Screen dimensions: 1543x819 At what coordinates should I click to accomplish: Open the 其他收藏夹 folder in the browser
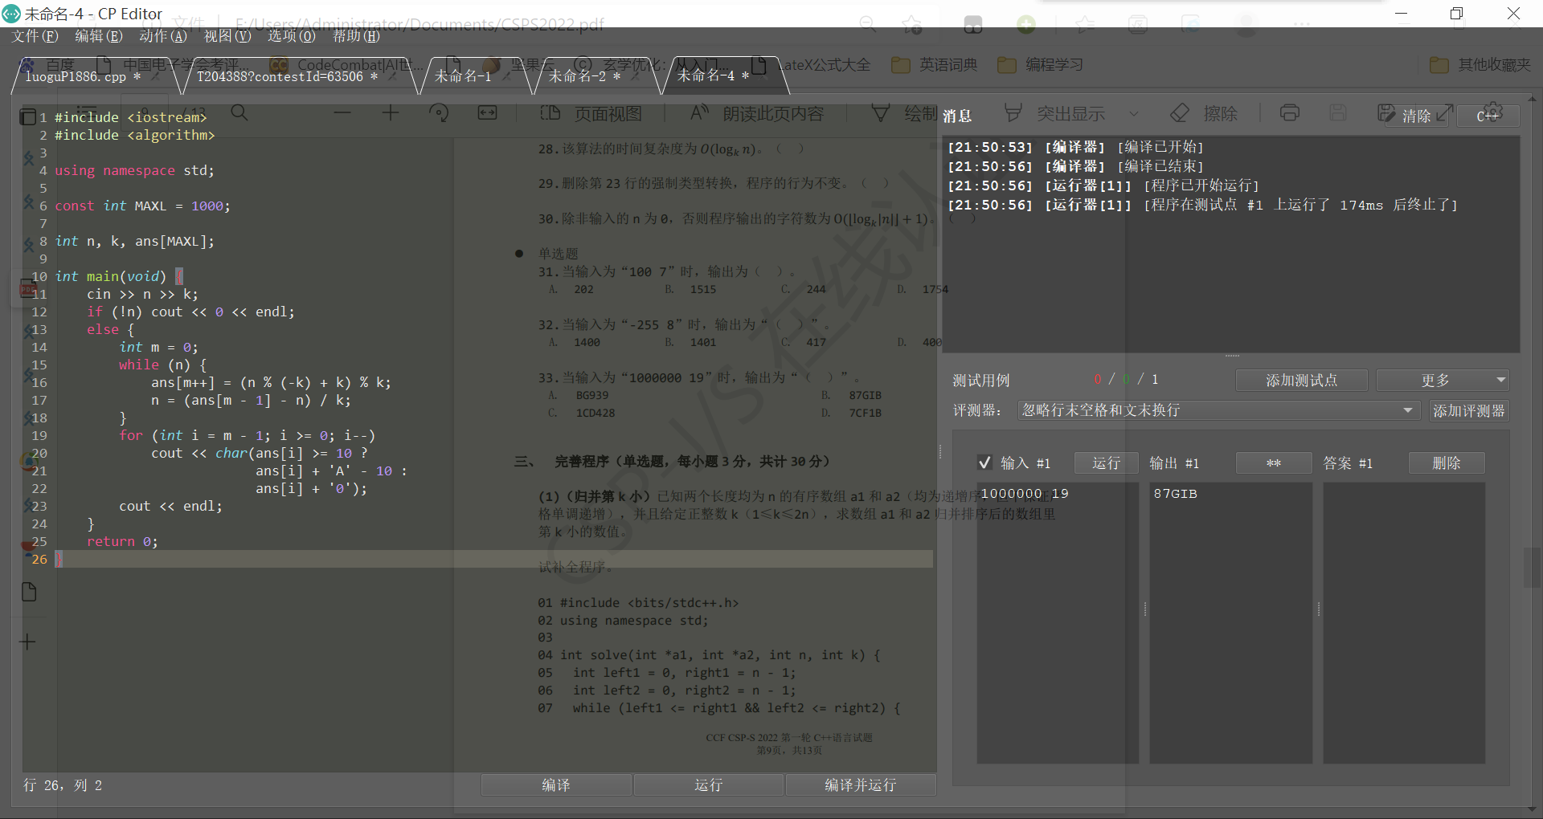(1480, 65)
